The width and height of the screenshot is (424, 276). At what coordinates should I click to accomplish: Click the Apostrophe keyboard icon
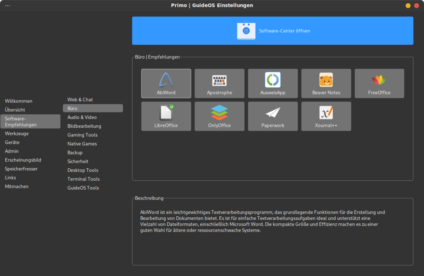219,80
